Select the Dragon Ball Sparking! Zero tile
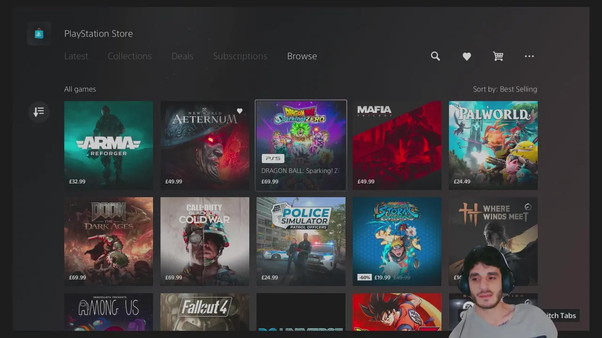The height and width of the screenshot is (338, 602). click(301, 146)
